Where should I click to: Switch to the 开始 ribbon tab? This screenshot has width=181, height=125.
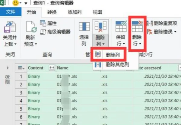(31, 12)
